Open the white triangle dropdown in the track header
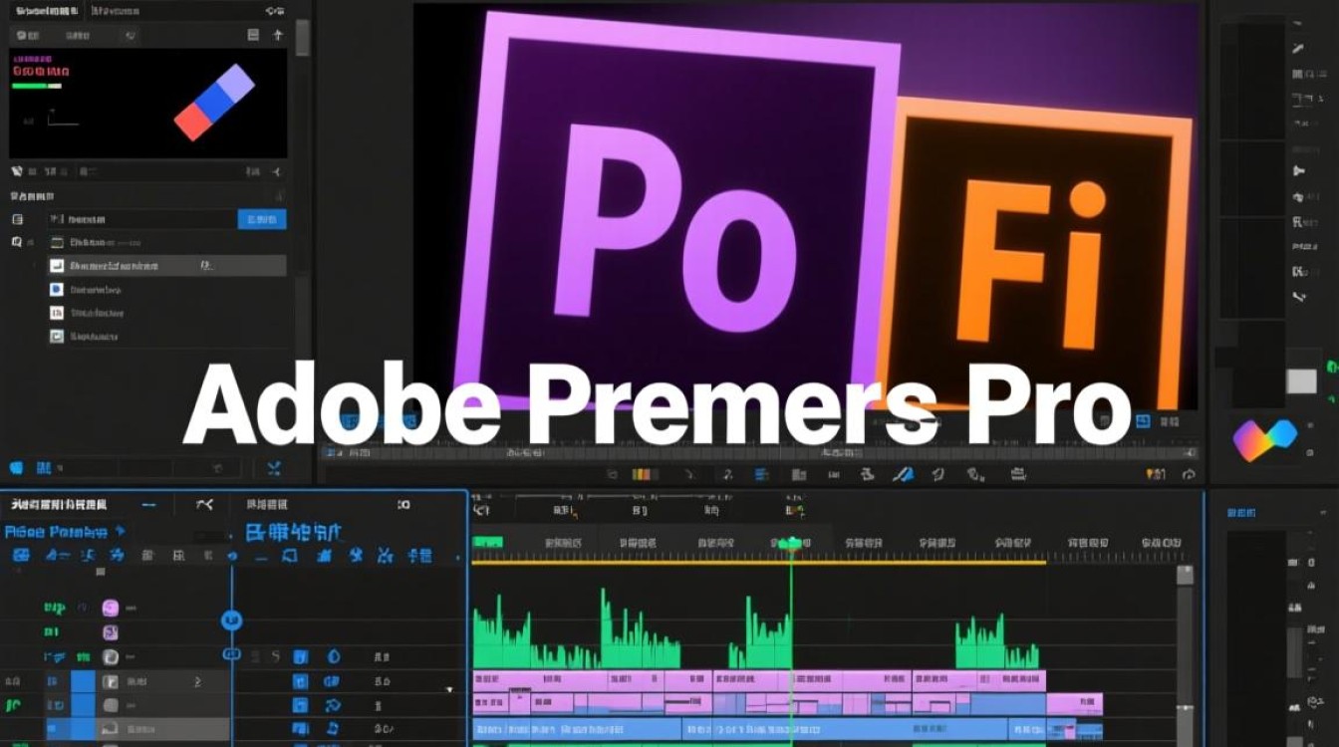This screenshot has height=747, width=1339. [449, 689]
